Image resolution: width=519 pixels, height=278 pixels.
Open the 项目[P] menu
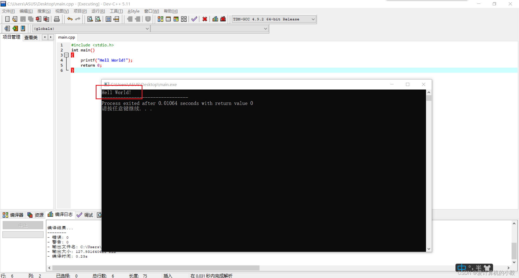(x=80, y=11)
